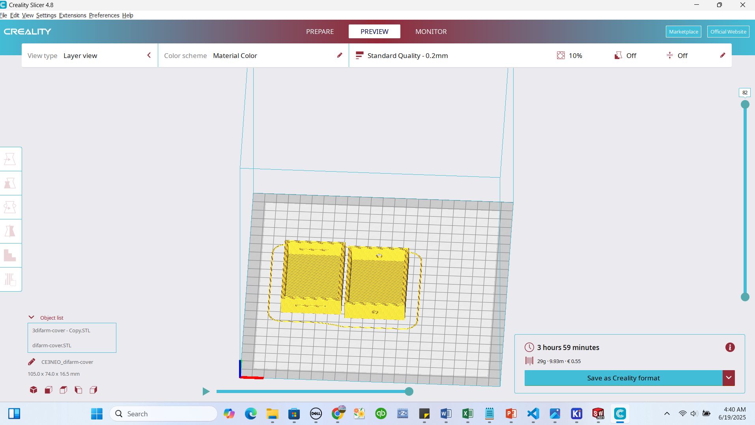755x425 pixels.
Task: Switch camera to top view cube
Action: (64, 390)
